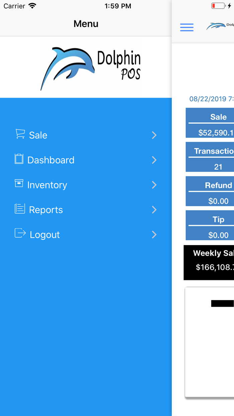The height and width of the screenshot is (416, 234).
Task: Click the Transactions count tile
Action: [x=214, y=157]
